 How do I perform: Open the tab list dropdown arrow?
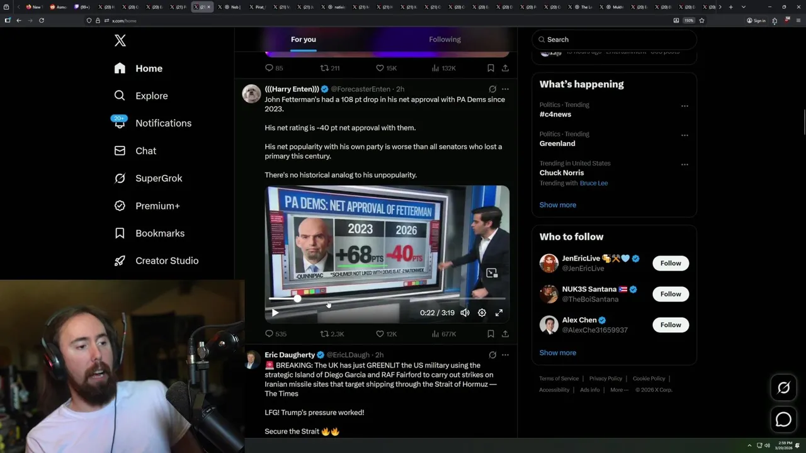click(744, 7)
